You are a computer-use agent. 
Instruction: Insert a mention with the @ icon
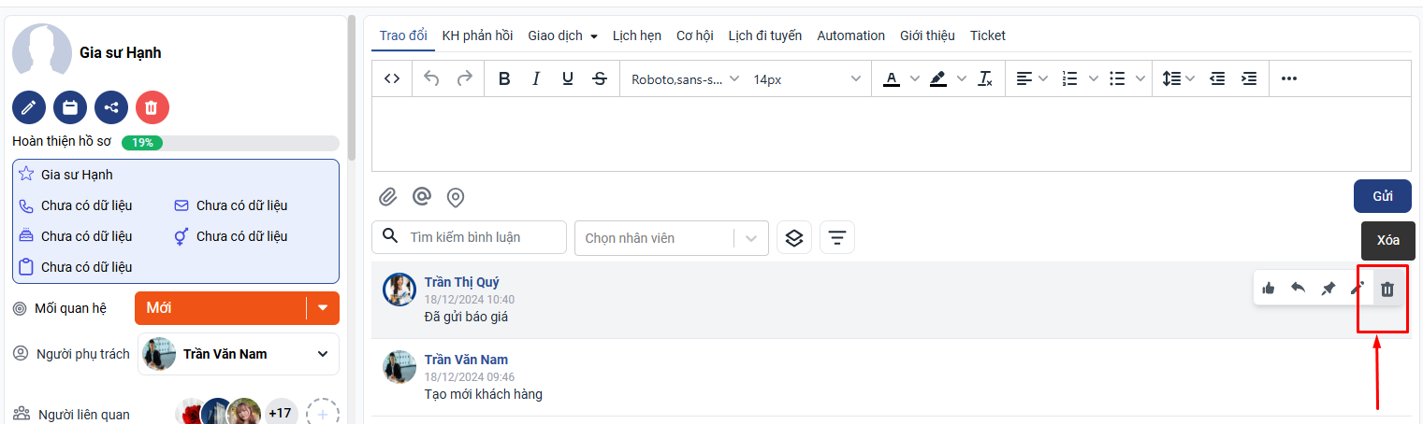click(x=422, y=197)
